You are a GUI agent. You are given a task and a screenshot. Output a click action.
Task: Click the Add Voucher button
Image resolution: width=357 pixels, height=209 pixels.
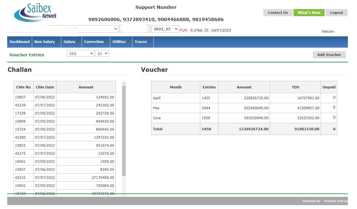329,55
